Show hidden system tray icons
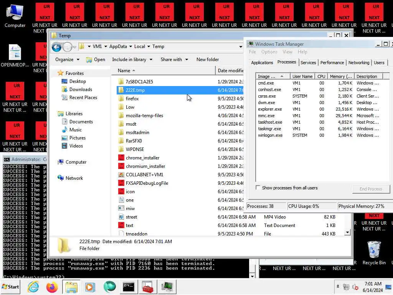 (x=338, y=287)
